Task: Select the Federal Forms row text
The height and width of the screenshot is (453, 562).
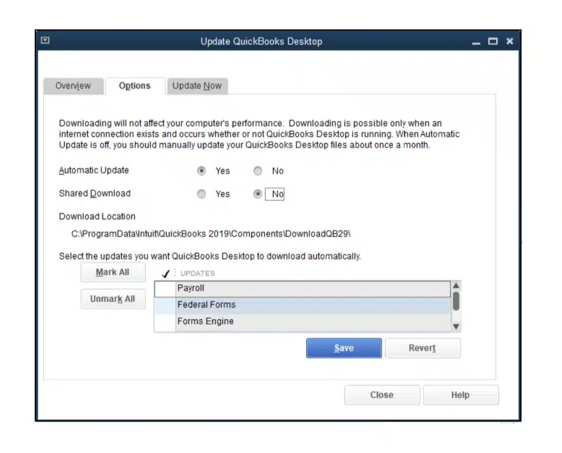Action: point(206,305)
